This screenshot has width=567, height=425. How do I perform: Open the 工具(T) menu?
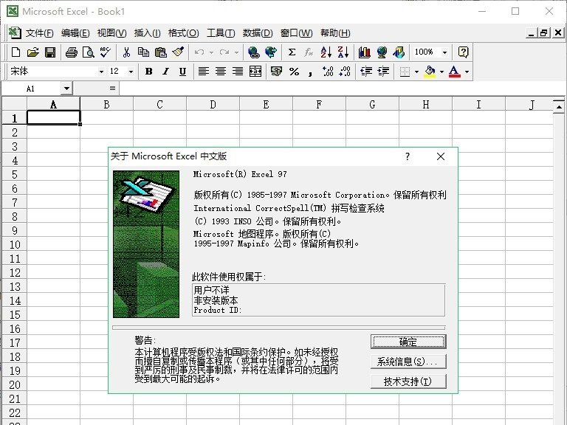[221, 33]
